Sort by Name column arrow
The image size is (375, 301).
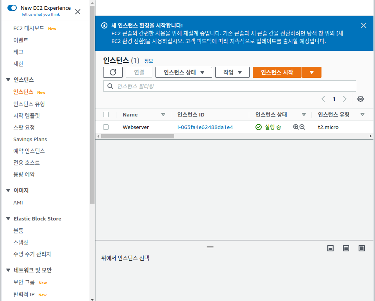[163, 115]
